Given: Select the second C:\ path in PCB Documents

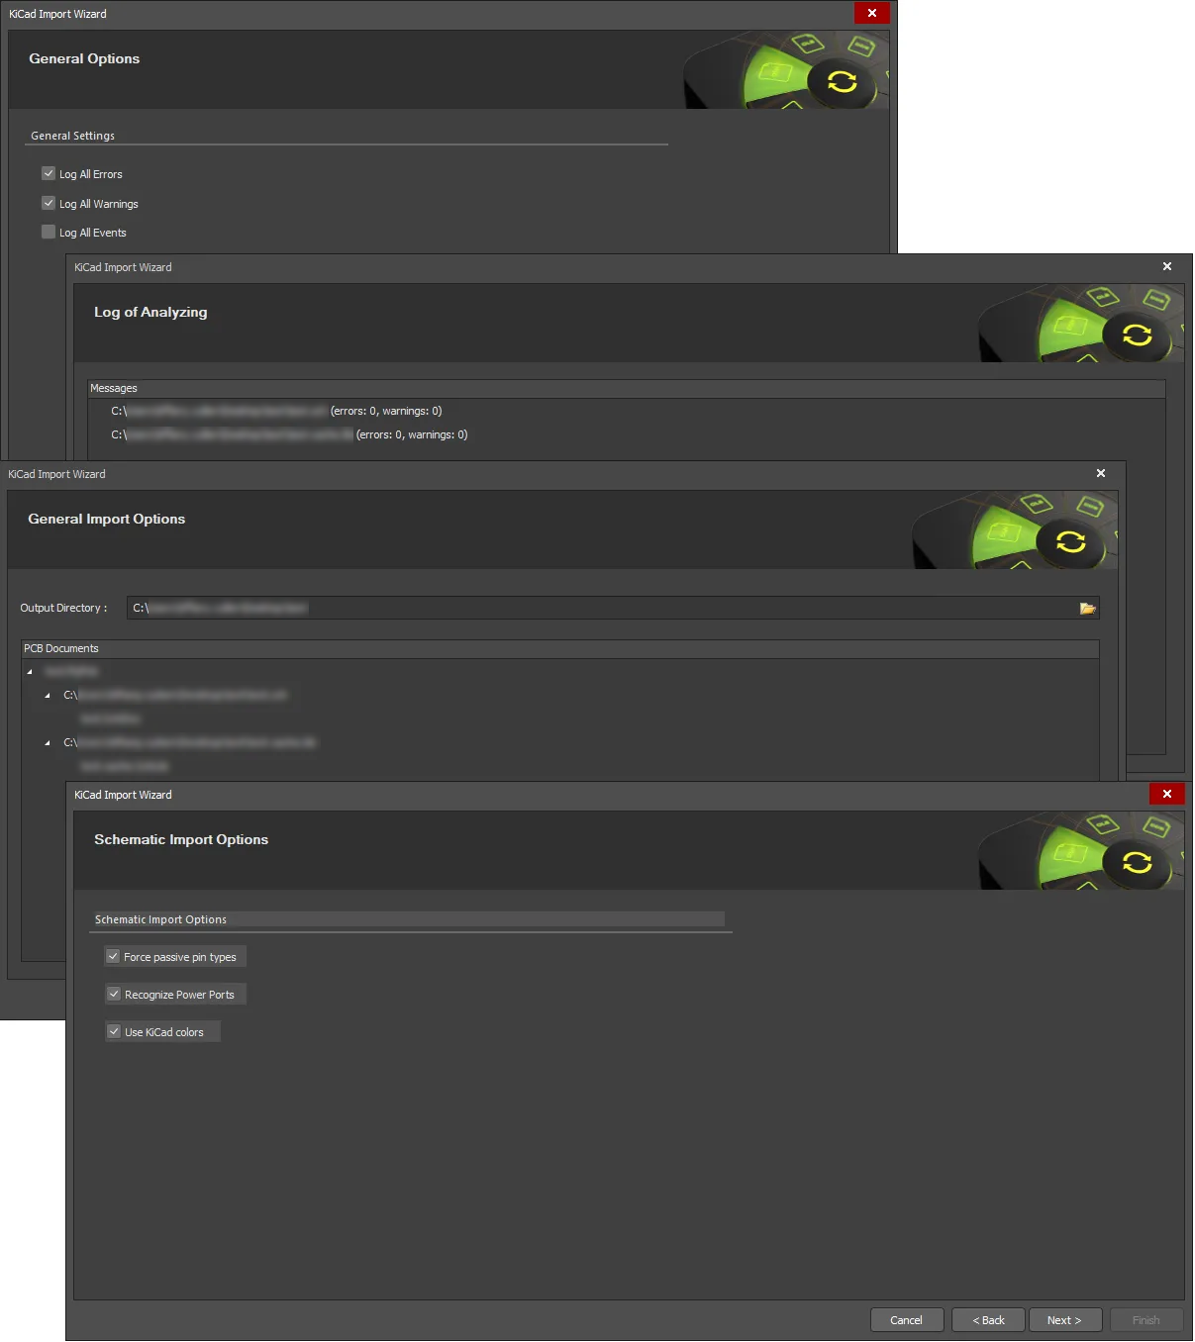Looking at the screenshot, I should click(190, 742).
